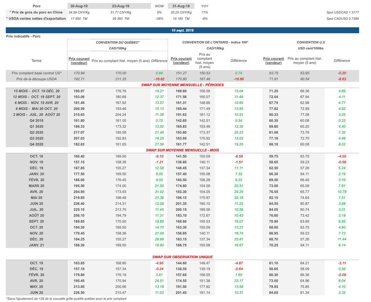
Task: Click the "SWAP SUR OBSERVATION UNIQUE" heading
Action: [182, 257]
